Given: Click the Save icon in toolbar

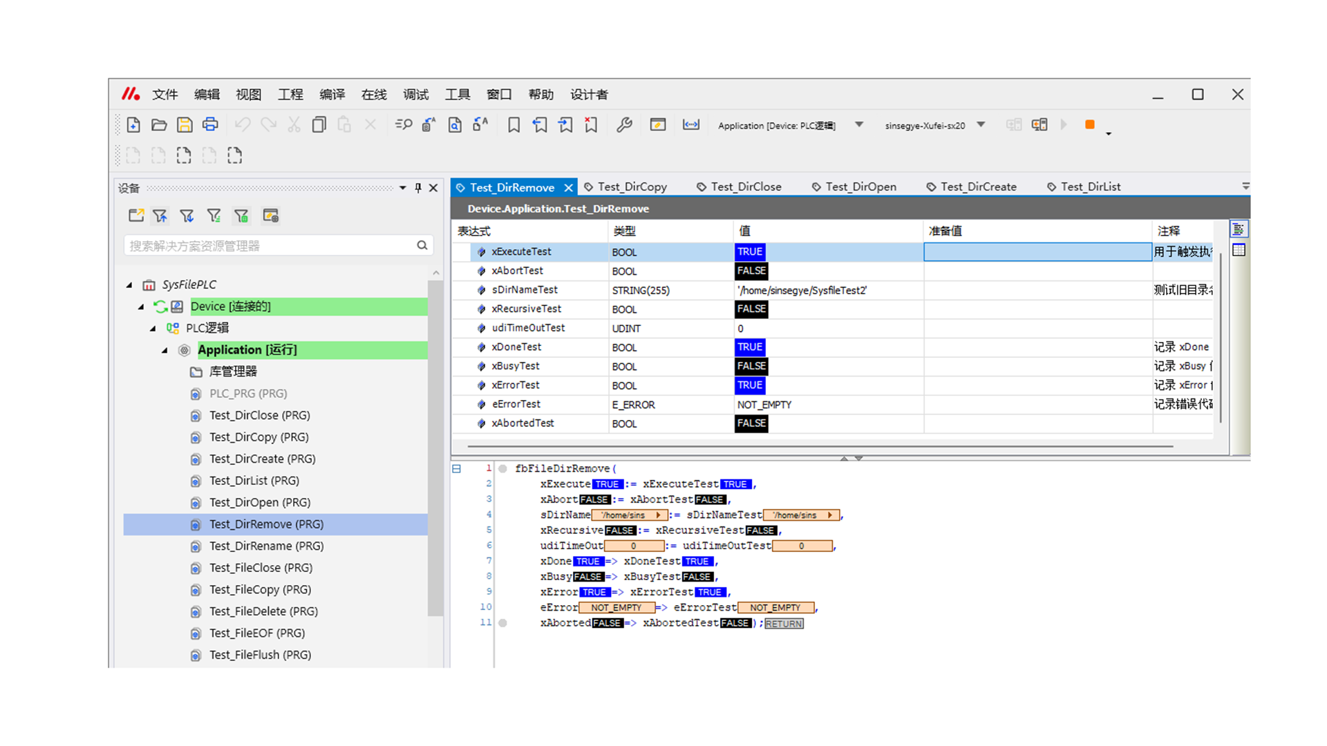Looking at the screenshot, I should (185, 125).
